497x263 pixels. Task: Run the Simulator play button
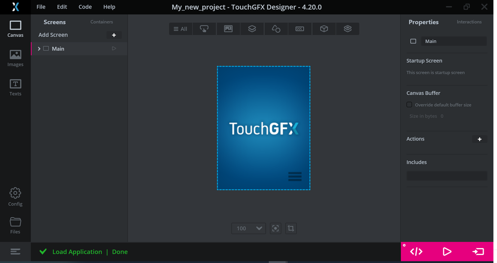coord(447,252)
